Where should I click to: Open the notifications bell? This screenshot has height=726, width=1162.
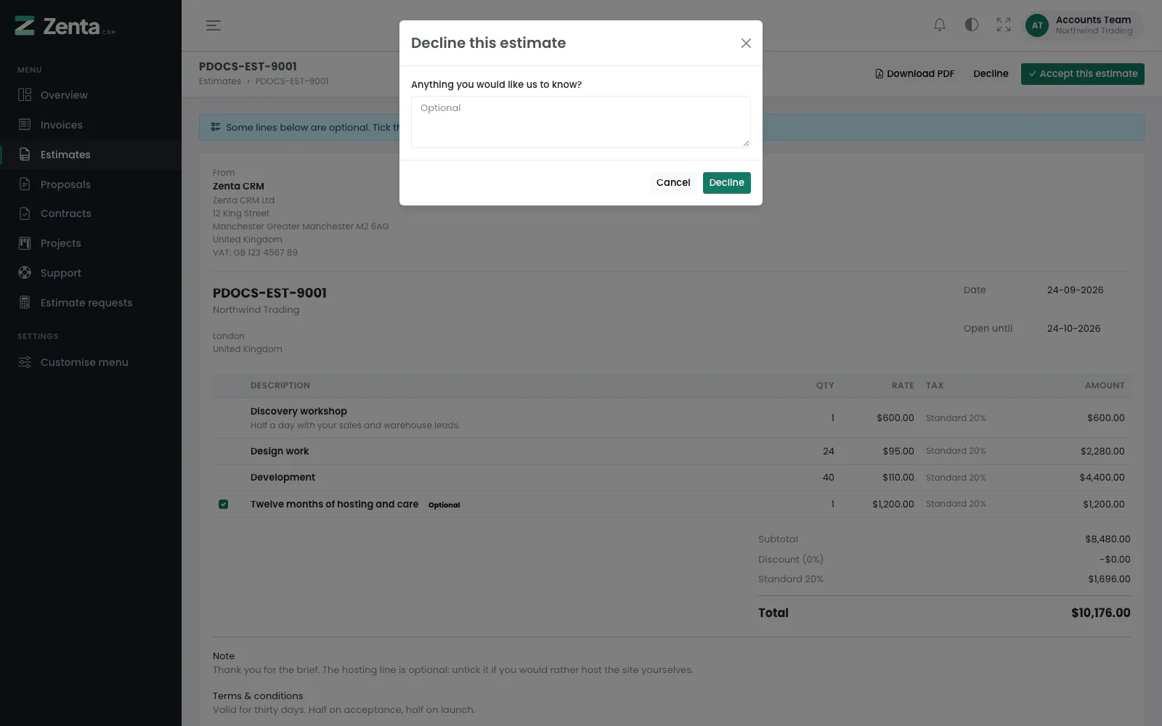pyautogui.click(x=940, y=25)
